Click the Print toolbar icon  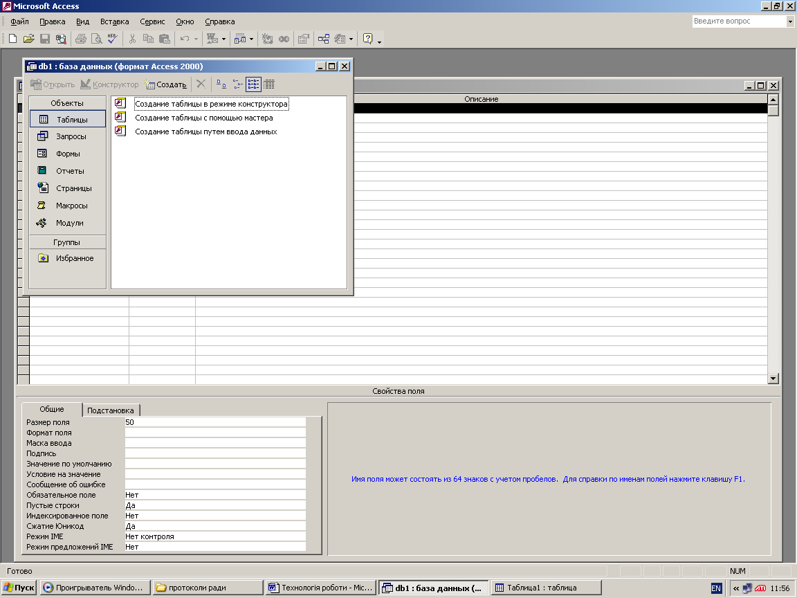pos(80,39)
